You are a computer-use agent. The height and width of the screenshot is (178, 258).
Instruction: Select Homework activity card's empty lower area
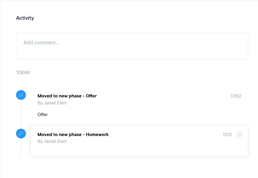click(139, 151)
